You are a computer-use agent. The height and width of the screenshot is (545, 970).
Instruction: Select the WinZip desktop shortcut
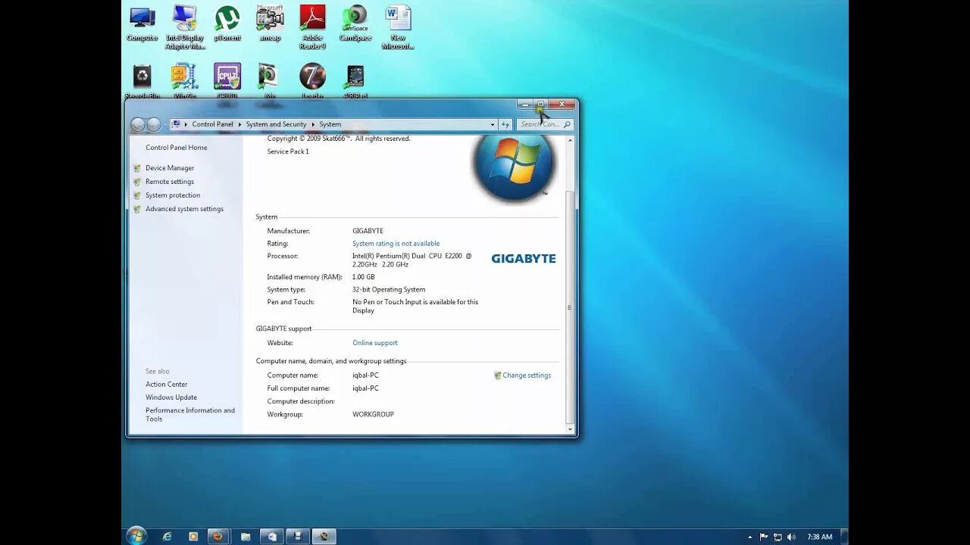185,80
